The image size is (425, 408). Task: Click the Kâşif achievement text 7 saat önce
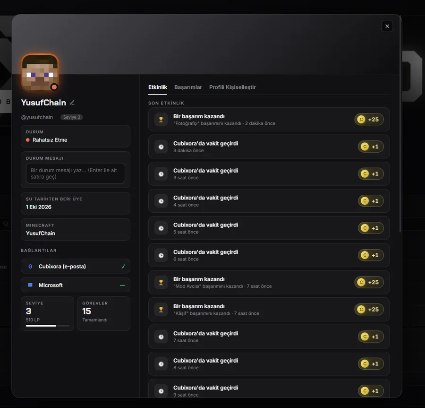pyautogui.click(x=216, y=313)
